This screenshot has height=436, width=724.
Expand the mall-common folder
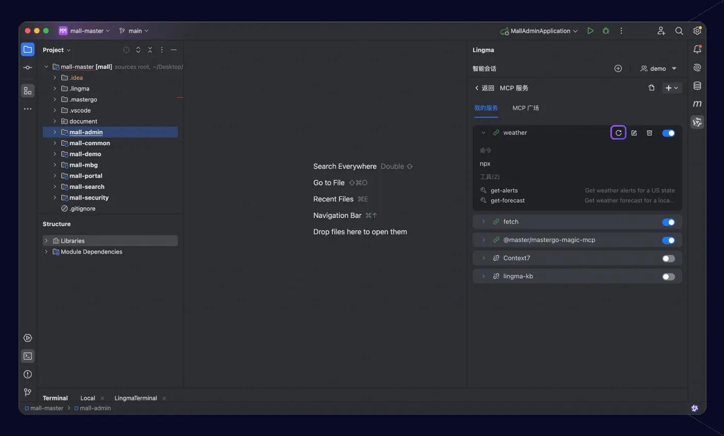55,143
